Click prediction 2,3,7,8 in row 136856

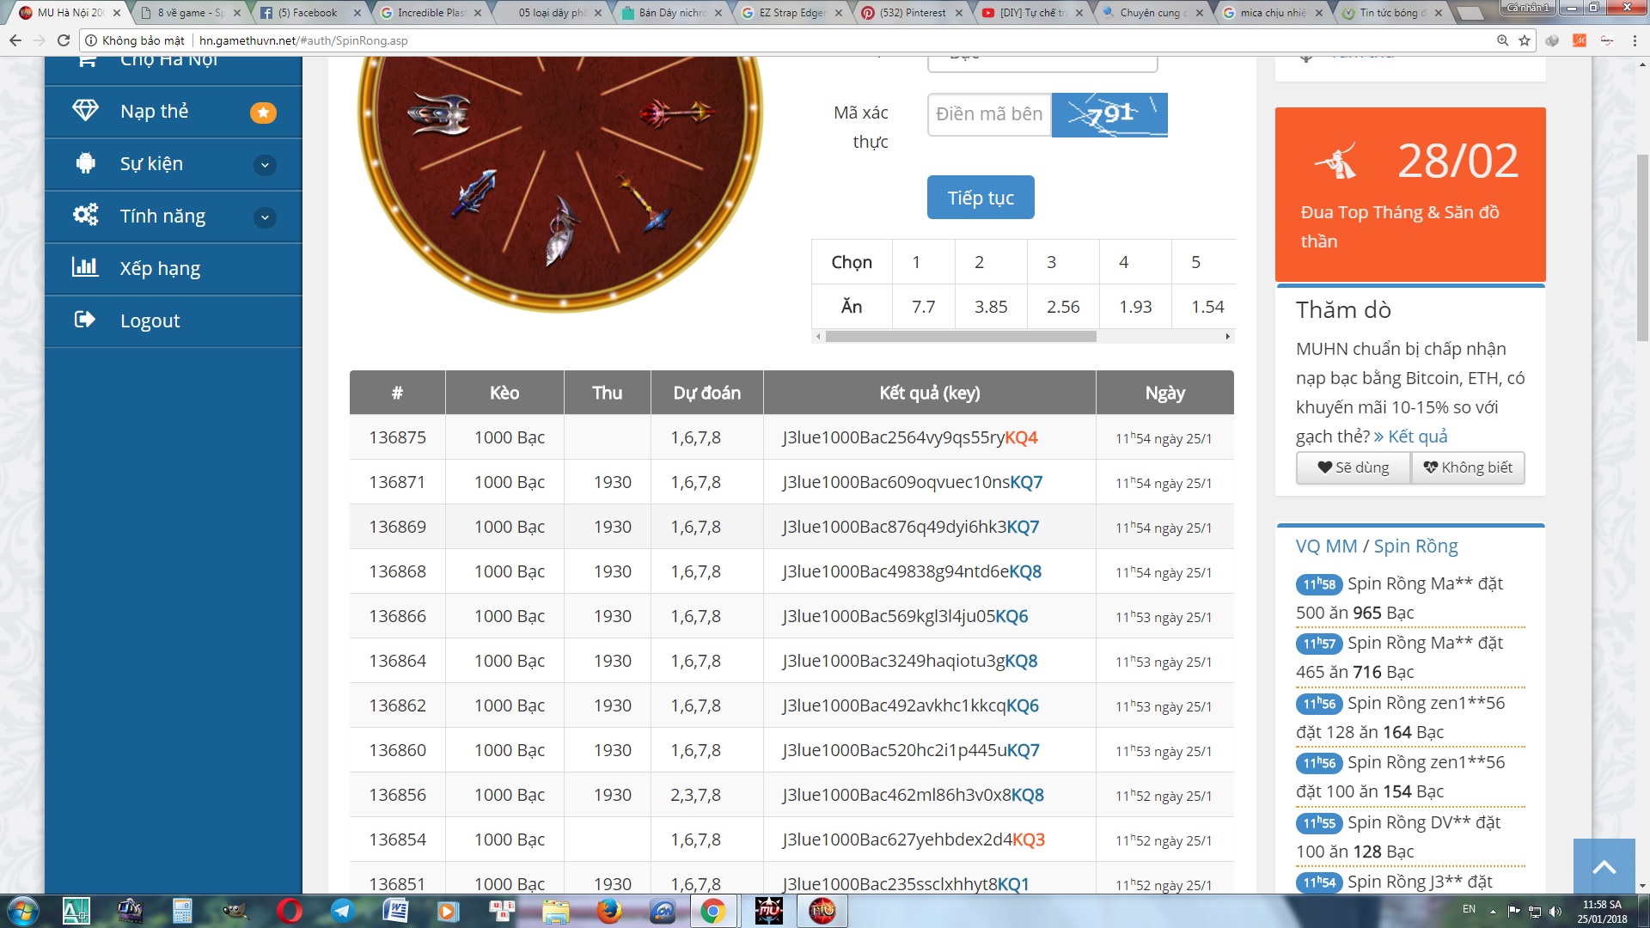coord(695,795)
